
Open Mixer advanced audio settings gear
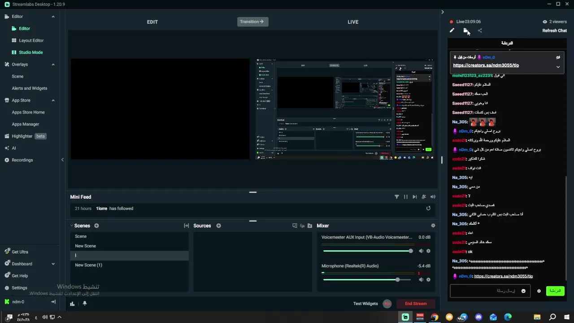tap(433, 226)
